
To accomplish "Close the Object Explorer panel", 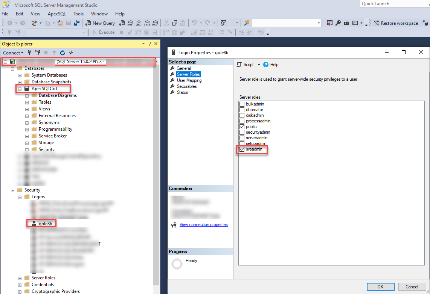I will (156, 44).
